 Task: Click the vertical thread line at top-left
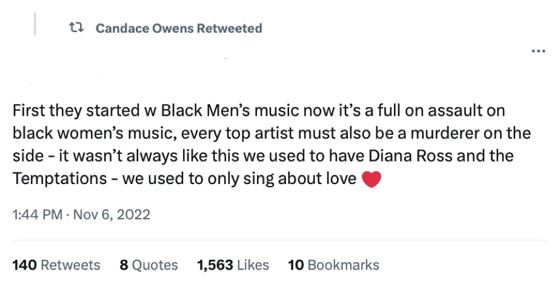(x=35, y=22)
